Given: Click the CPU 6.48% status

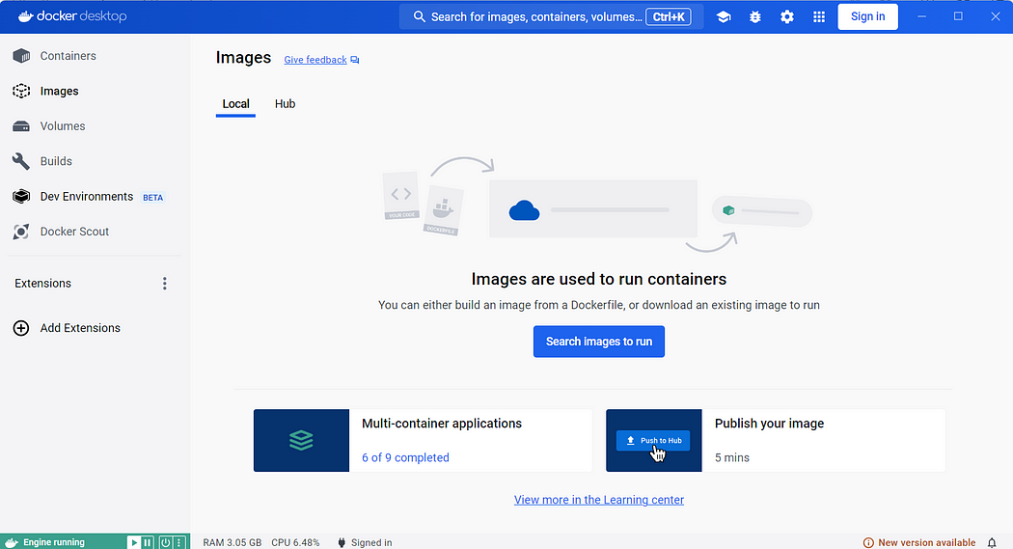Looking at the screenshot, I should (296, 542).
